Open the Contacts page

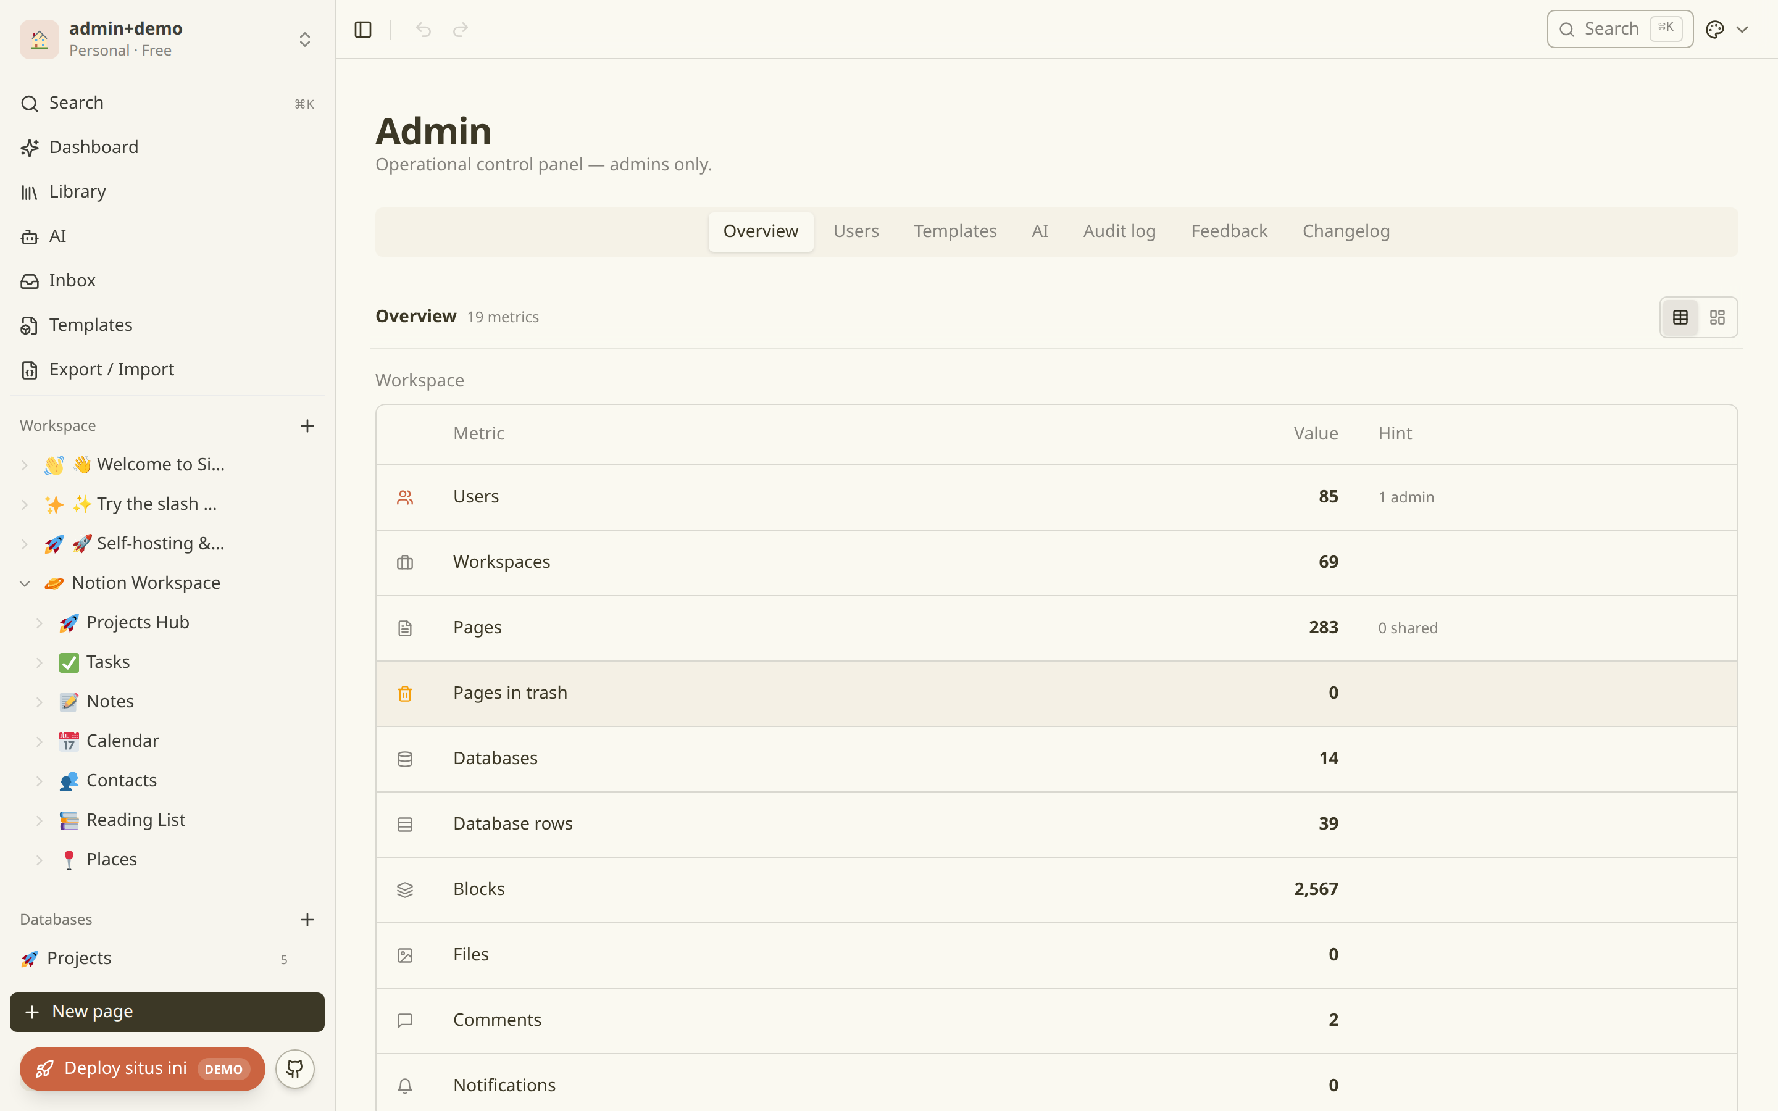click(x=121, y=781)
